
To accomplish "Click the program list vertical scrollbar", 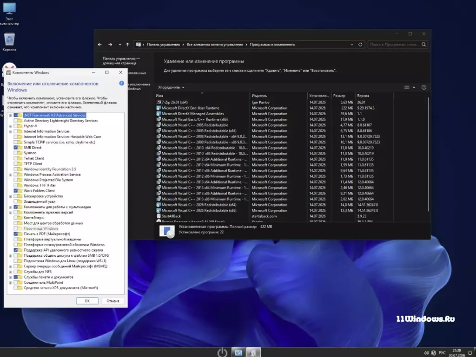I will (x=428, y=155).
